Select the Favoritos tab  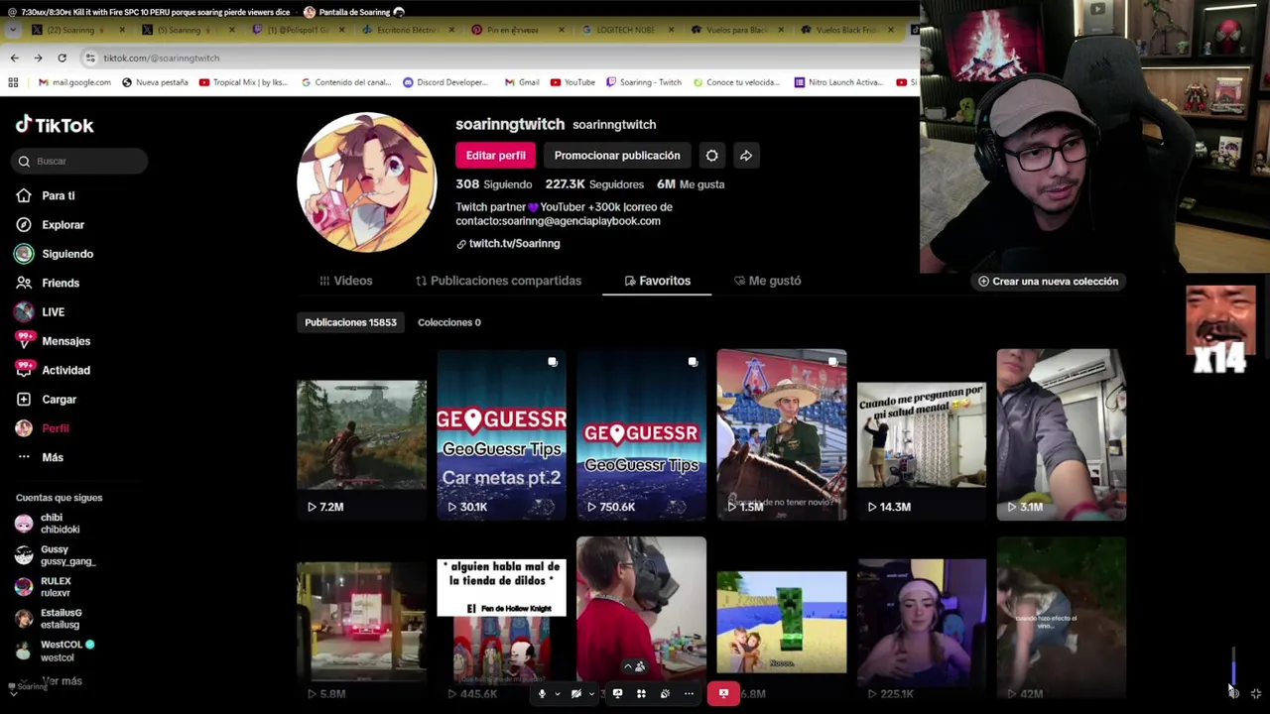(x=657, y=281)
